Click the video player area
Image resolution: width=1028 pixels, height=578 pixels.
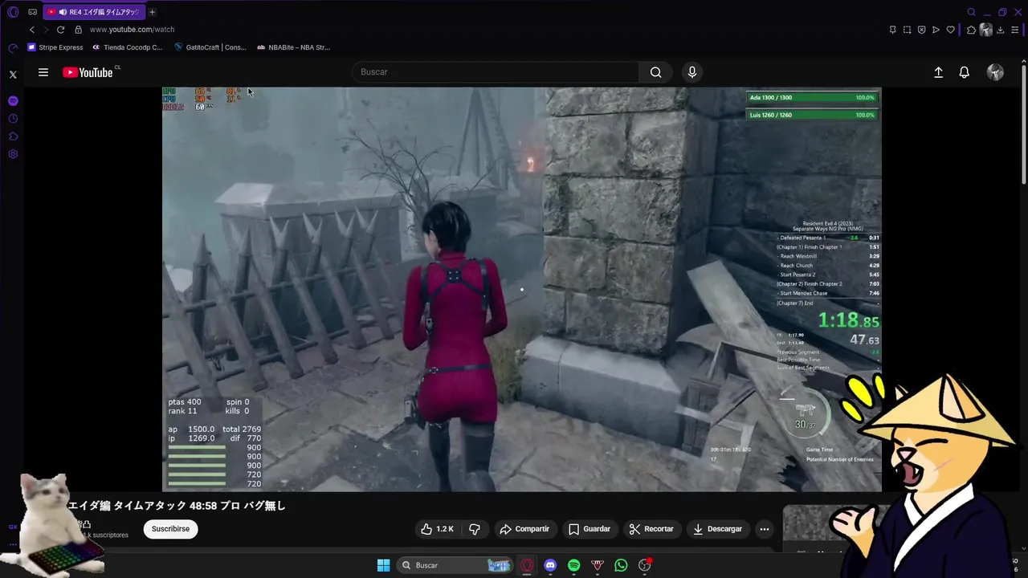(522, 289)
